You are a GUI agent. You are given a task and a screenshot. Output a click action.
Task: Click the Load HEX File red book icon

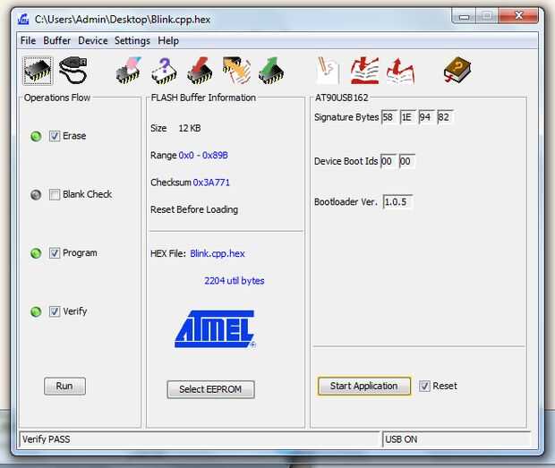click(x=364, y=71)
